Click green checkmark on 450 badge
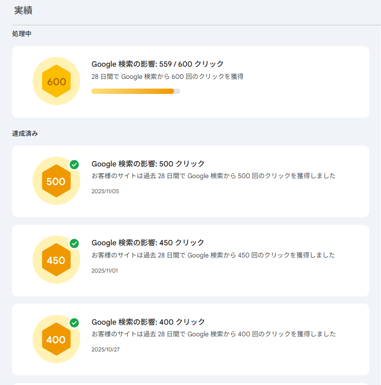Viewport: 381px width, 385px height. [x=74, y=243]
